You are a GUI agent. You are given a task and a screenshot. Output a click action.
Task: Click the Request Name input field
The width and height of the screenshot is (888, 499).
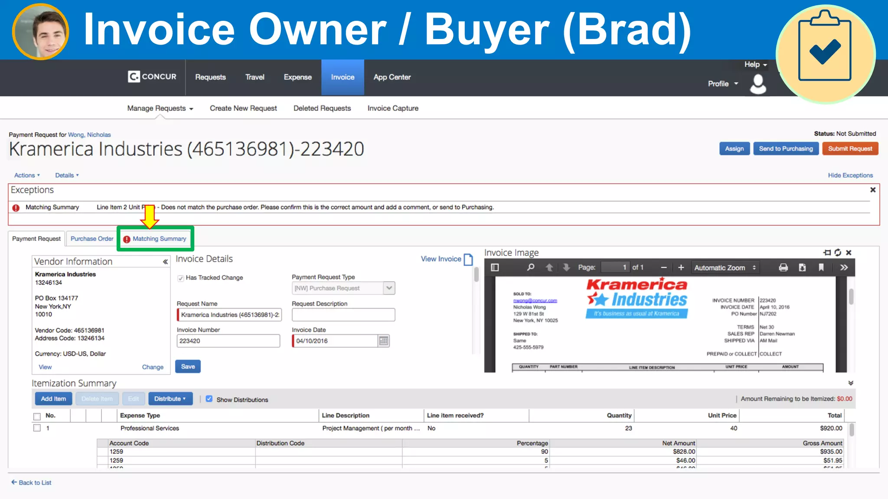(x=229, y=315)
